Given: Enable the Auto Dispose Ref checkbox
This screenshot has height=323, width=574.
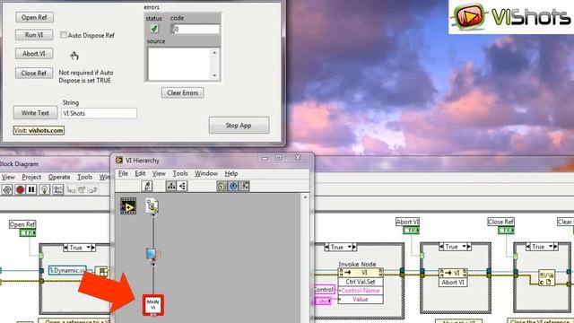Looking at the screenshot, I should point(64,35).
